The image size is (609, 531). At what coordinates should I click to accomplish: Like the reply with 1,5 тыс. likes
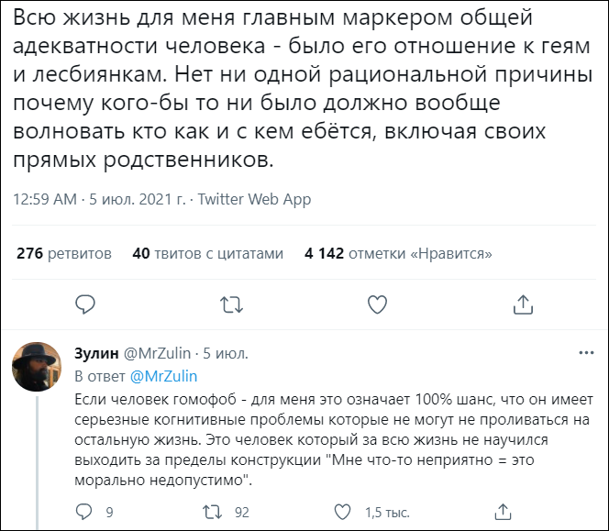340,512
